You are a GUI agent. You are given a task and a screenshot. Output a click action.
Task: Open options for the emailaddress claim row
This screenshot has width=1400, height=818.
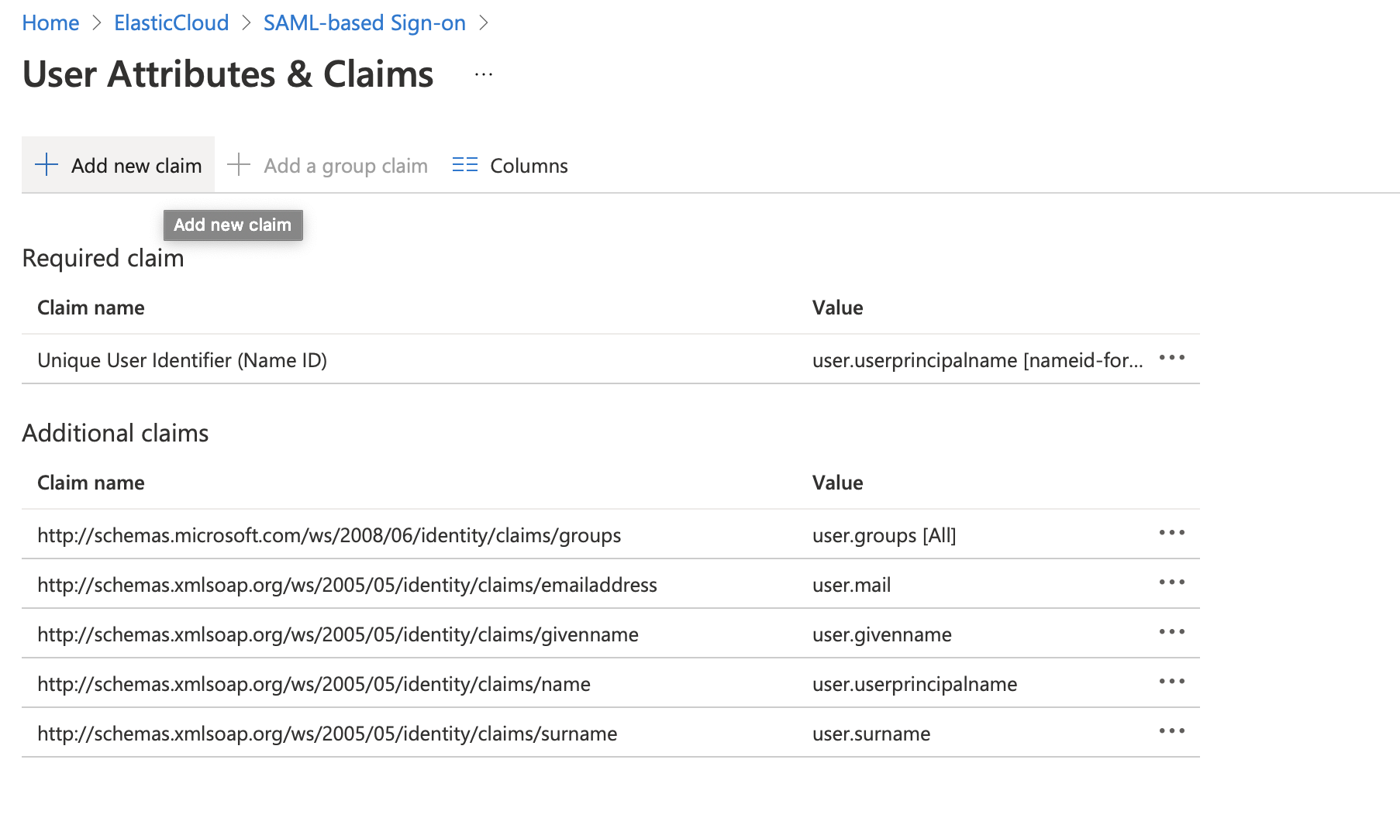point(1171,583)
